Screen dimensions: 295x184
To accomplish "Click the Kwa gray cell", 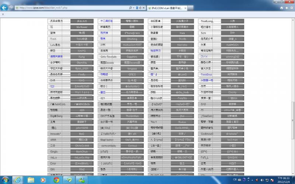I will (182, 33).
